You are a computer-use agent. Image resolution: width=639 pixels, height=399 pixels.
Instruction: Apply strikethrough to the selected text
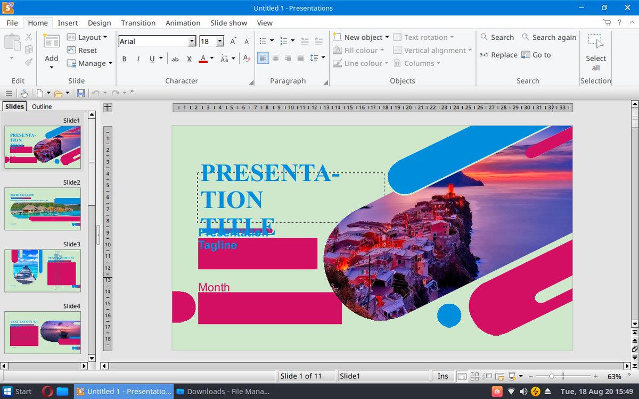(175, 59)
